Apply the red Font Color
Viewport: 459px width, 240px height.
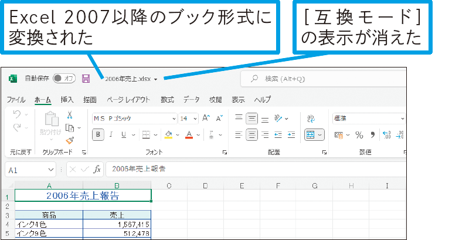[x=189, y=134]
